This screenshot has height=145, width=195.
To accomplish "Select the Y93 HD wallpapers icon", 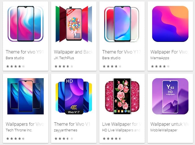I will click(x=170, y=96).
